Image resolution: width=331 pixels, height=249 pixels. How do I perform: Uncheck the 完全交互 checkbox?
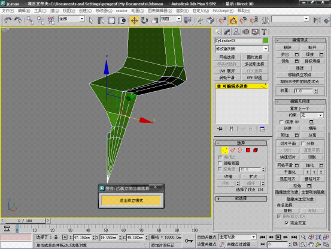click(x=287, y=223)
